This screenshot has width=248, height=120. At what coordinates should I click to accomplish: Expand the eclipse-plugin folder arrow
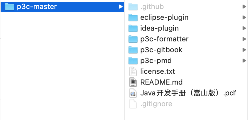point(244,17)
